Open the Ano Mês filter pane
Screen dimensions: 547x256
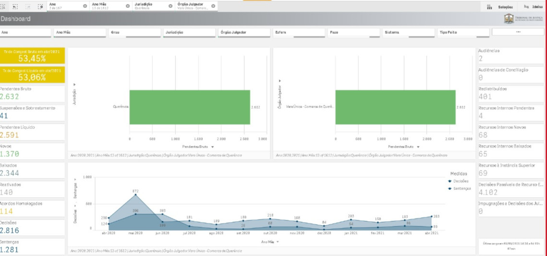click(x=80, y=33)
